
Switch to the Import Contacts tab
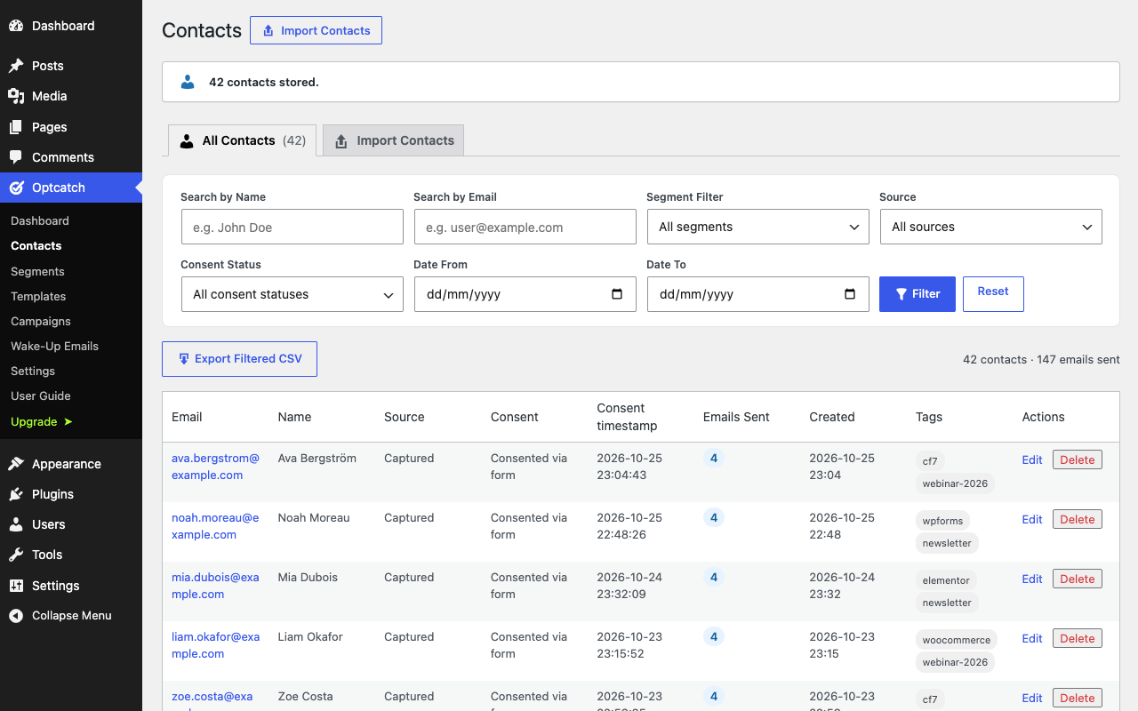click(x=394, y=140)
